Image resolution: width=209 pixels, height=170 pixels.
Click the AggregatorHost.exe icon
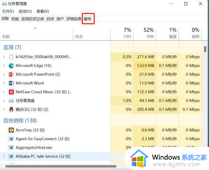(11, 148)
